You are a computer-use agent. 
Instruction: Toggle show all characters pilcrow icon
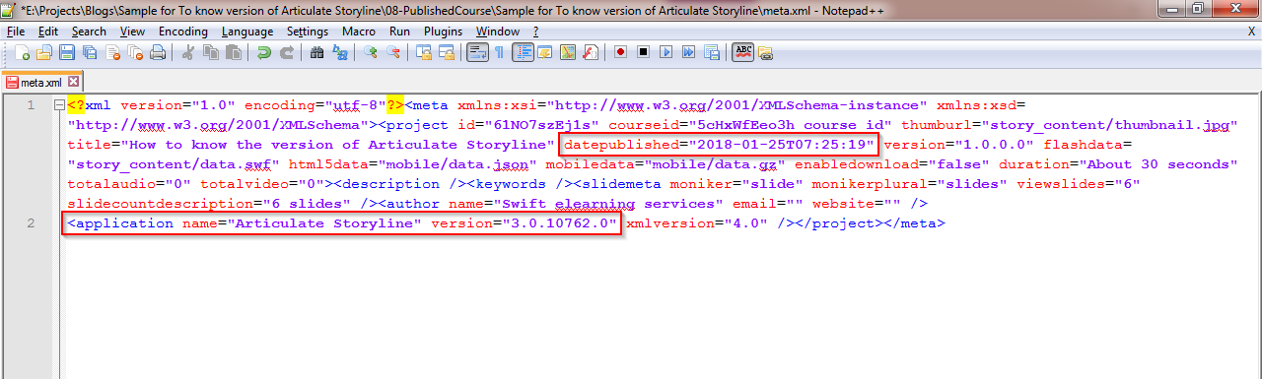click(x=499, y=51)
